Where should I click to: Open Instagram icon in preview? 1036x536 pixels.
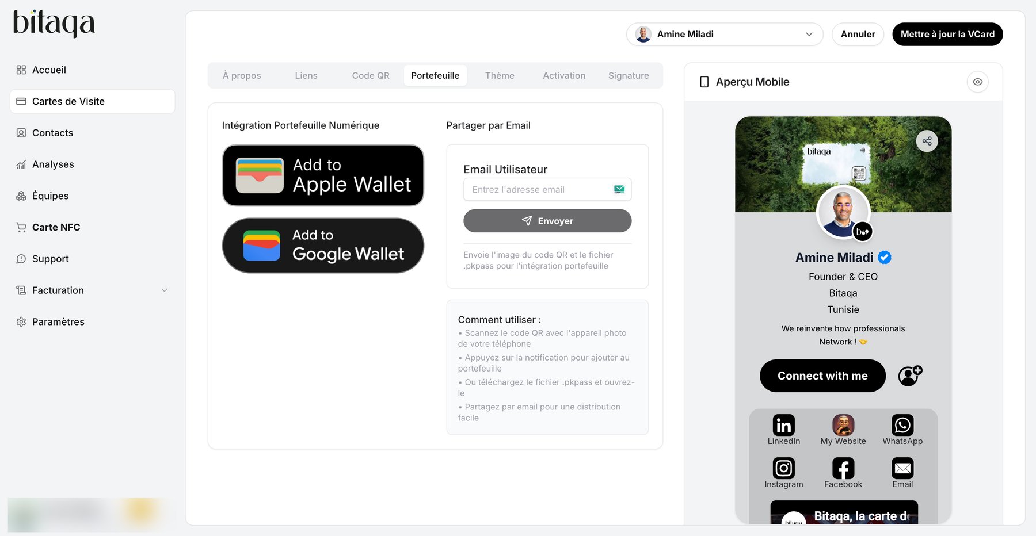[x=783, y=468]
